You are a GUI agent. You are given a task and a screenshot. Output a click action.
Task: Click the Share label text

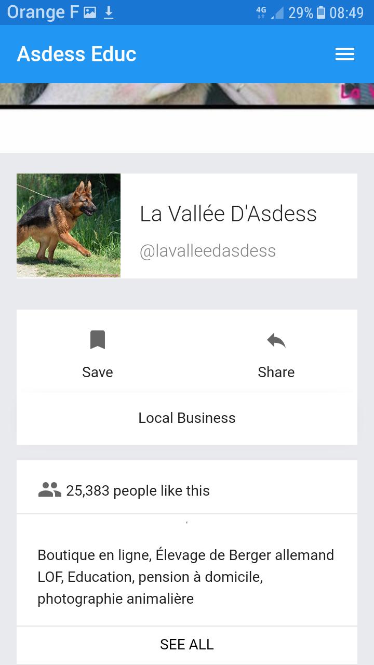(x=276, y=372)
